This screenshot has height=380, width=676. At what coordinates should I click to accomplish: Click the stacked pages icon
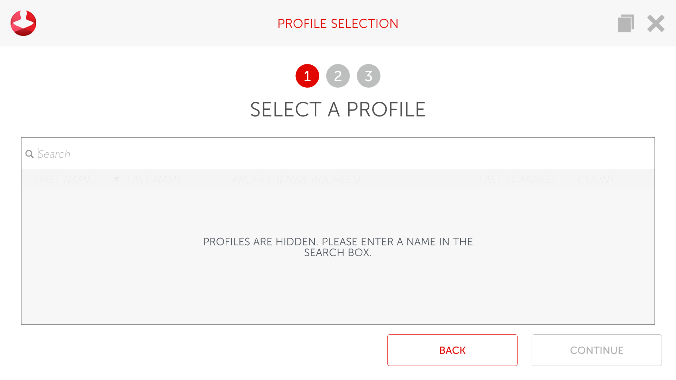pos(626,23)
